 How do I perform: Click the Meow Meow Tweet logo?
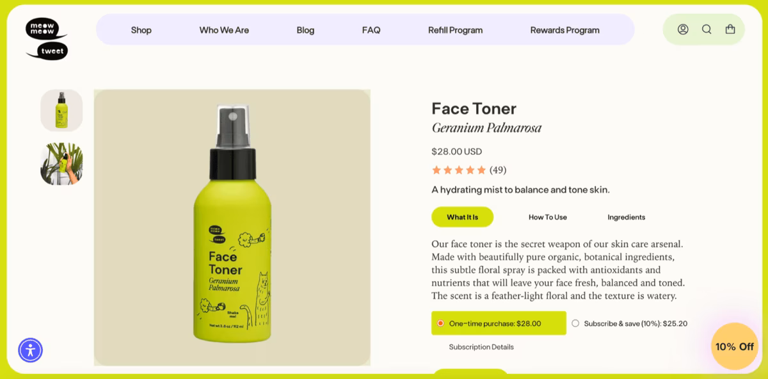pyautogui.click(x=47, y=39)
